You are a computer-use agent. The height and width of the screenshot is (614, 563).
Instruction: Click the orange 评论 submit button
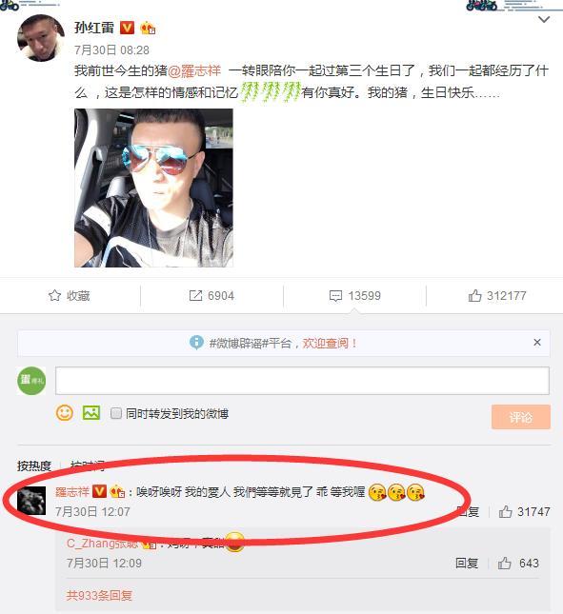tap(521, 417)
